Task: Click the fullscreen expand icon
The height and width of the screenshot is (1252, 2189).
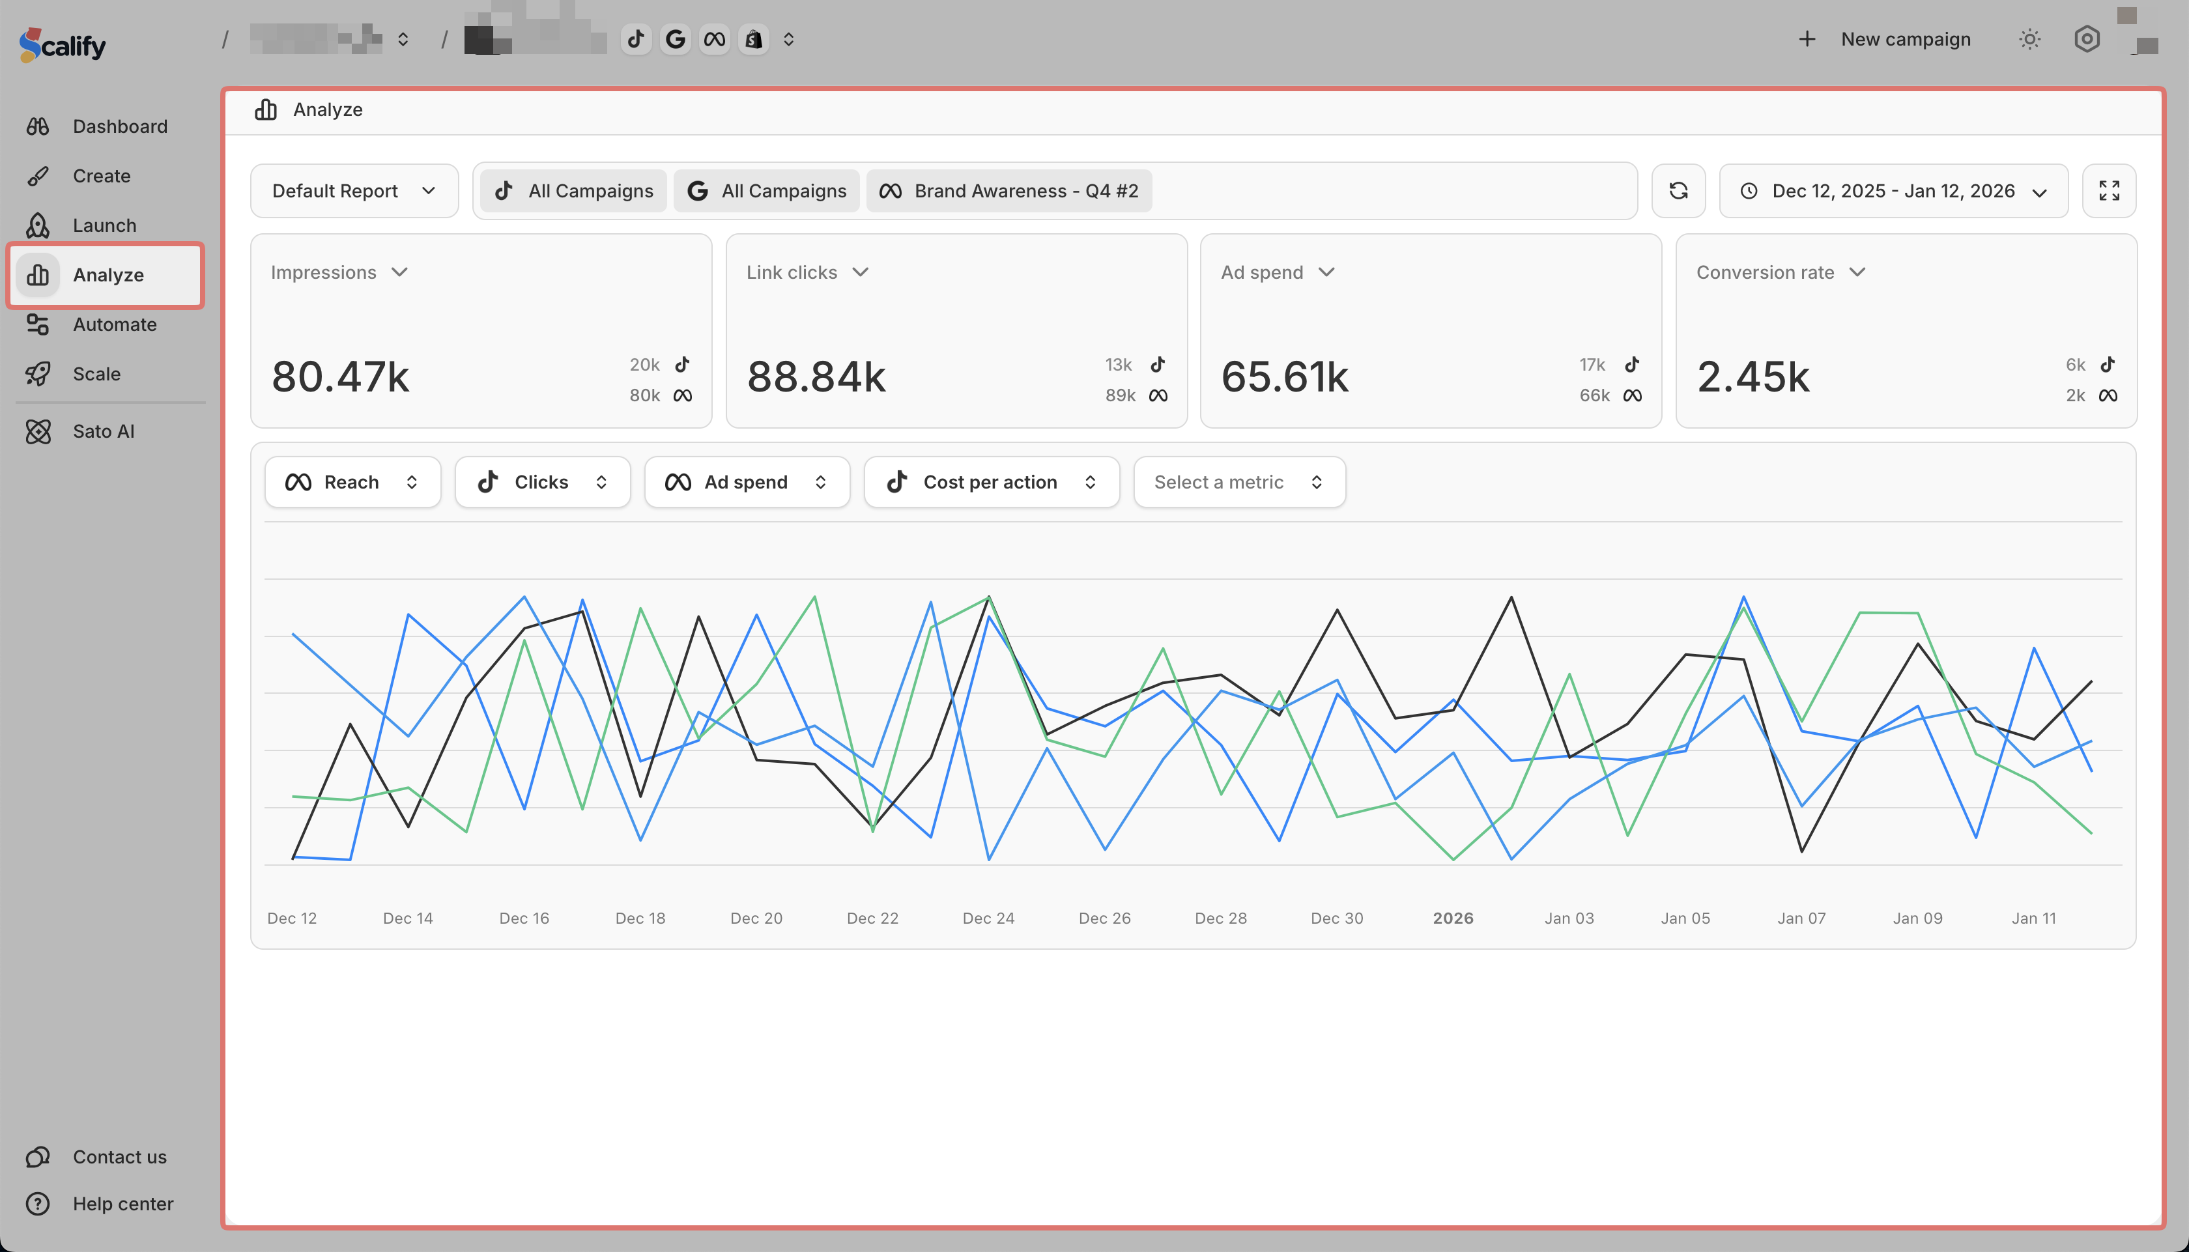Action: tap(2108, 190)
